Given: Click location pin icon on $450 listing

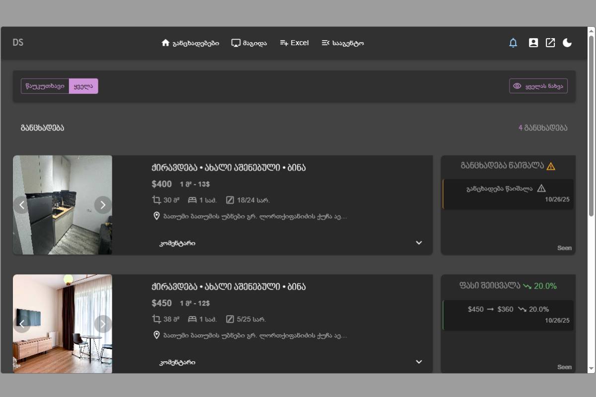Looking at the screenshot, I should (156, 335).
